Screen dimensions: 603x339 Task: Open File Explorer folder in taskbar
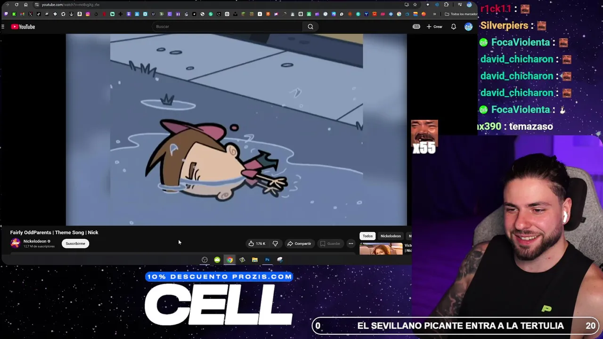[x=255, y=259]
